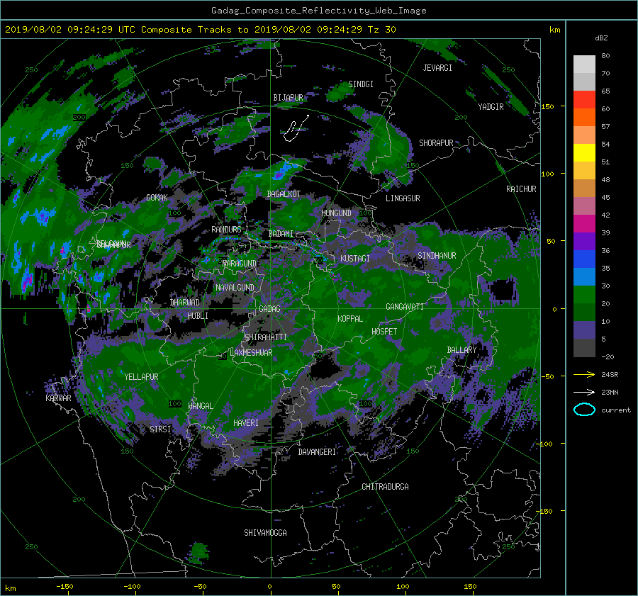638x596 pixels.
Task: Select the bright yellow 51-54 dBZ swatch
Action: [584, 153]
